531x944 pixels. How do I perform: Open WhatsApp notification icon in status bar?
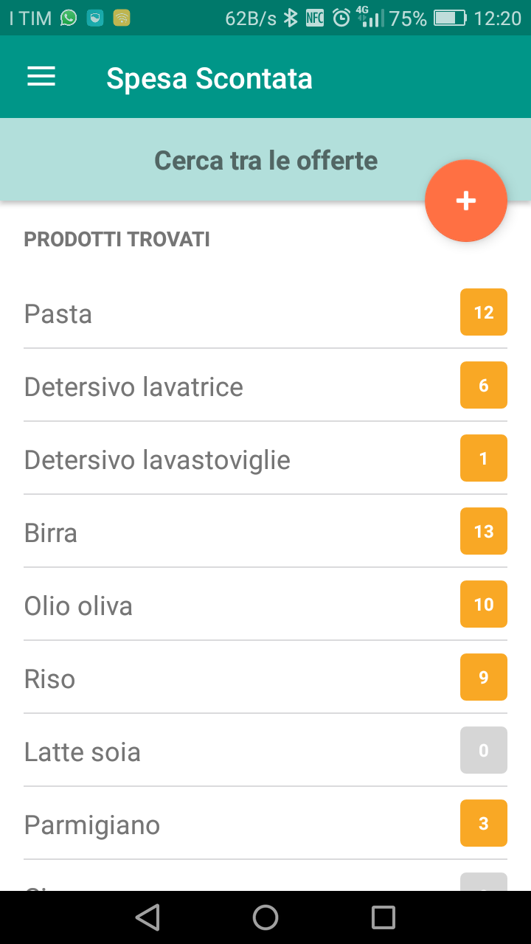pos(69,18)
